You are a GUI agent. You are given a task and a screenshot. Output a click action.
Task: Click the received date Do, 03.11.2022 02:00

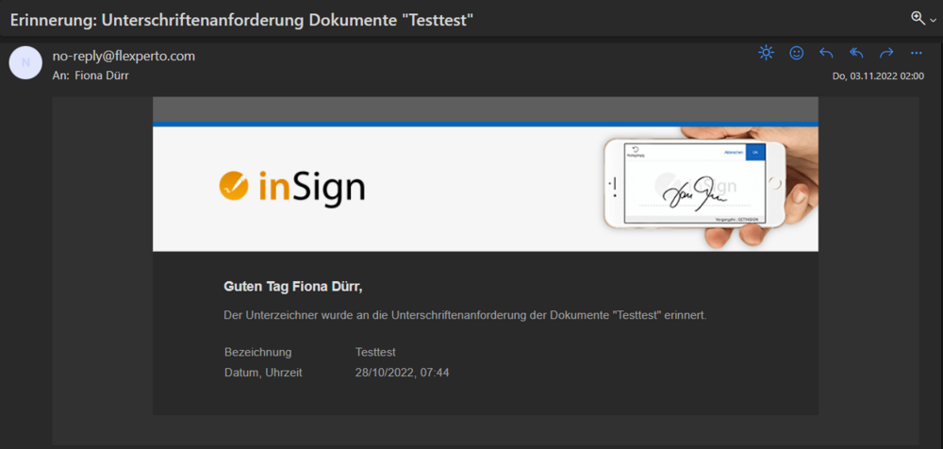point(878,76)
